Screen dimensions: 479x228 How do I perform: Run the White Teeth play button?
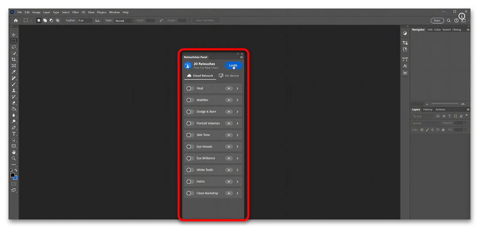tap(229, 169)
